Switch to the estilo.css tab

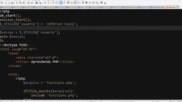[x=143, y=7]
